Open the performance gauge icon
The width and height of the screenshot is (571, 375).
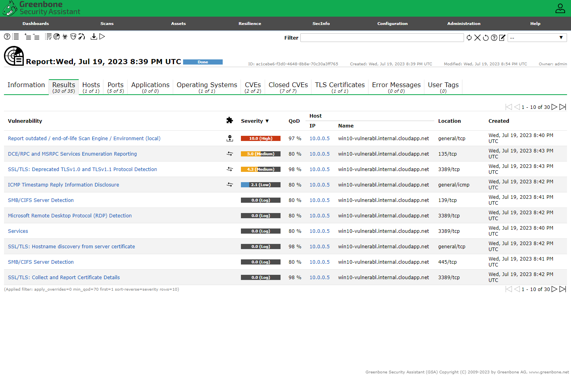[x=82, y=36]
